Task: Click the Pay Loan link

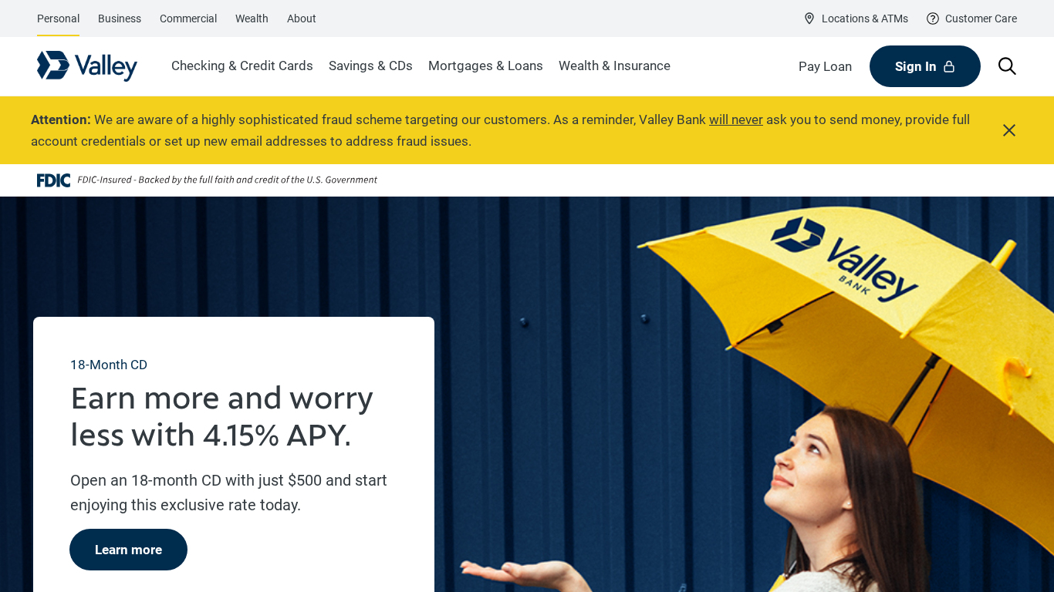Action: 825,66
